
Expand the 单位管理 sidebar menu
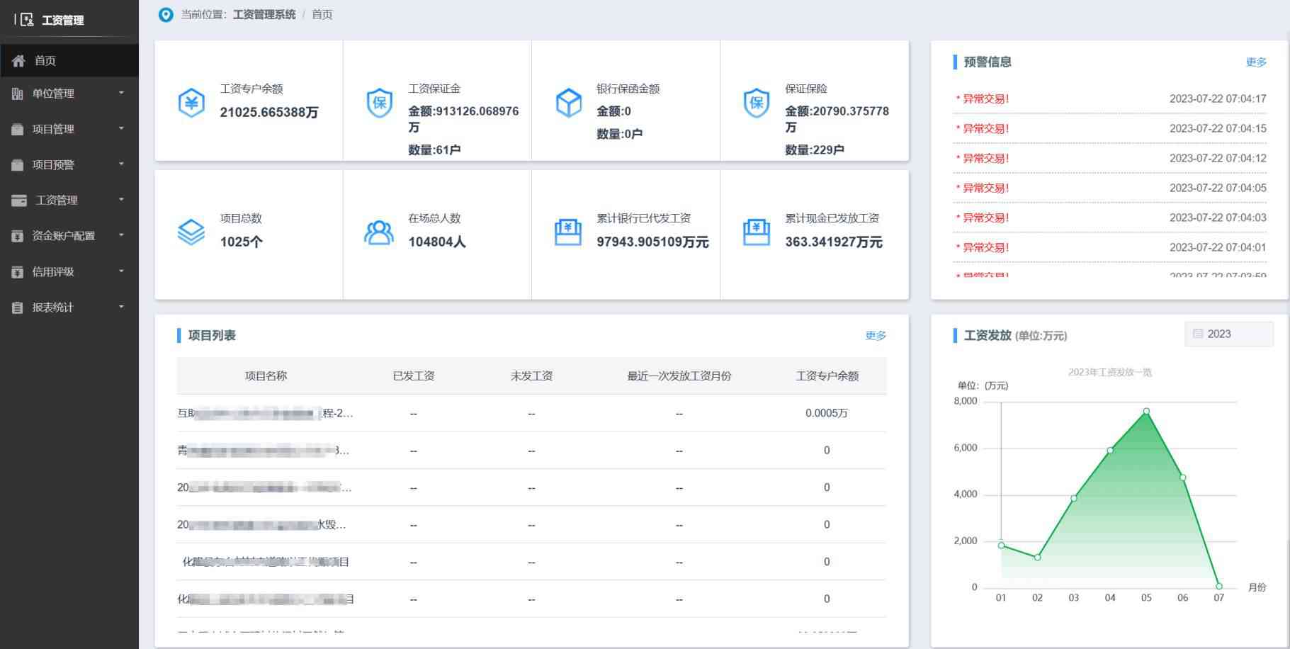pyautogui.click(x=69, y=93)
